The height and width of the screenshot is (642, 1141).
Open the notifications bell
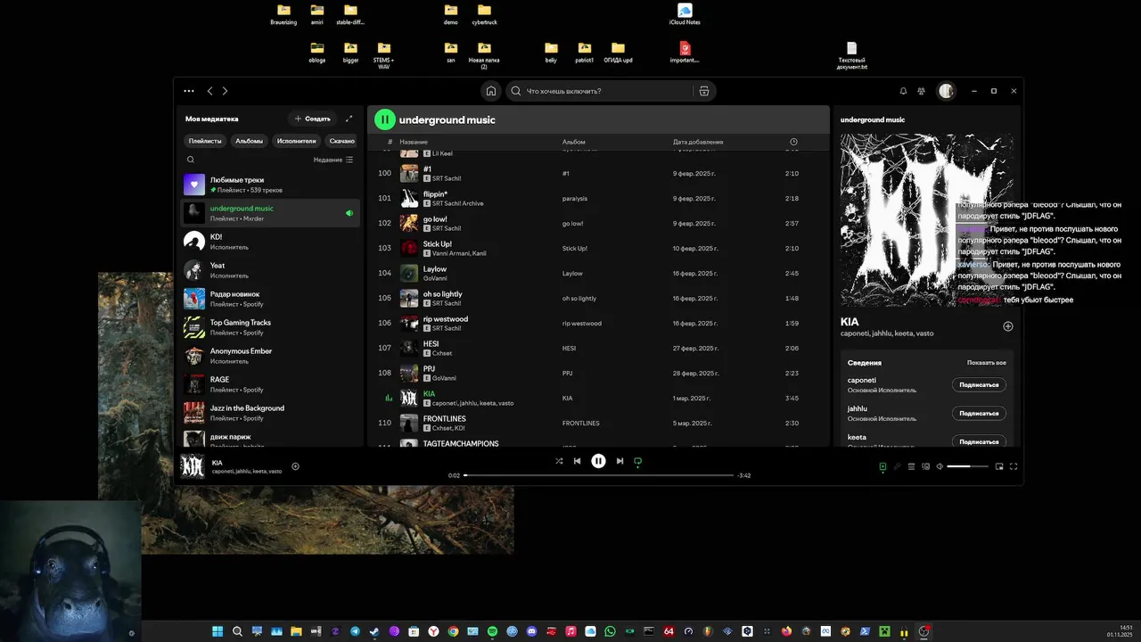click(903, 91)
